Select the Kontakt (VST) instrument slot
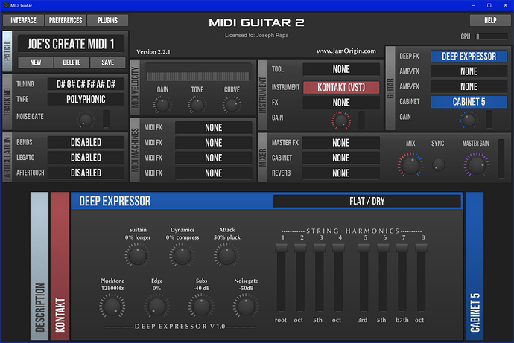 click(341, 87)
